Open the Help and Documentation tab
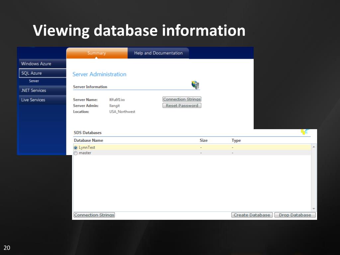 [x=158, y=53]
